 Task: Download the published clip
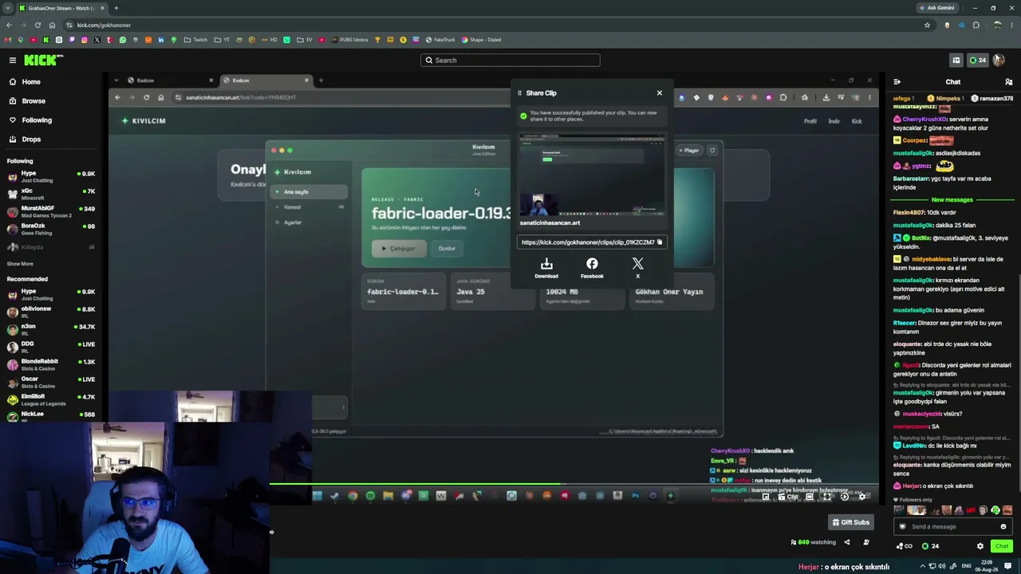tap(546, 268)
